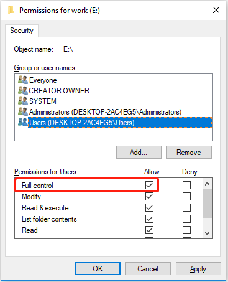Click the SYSTEM group icon

tap(23, 101)
